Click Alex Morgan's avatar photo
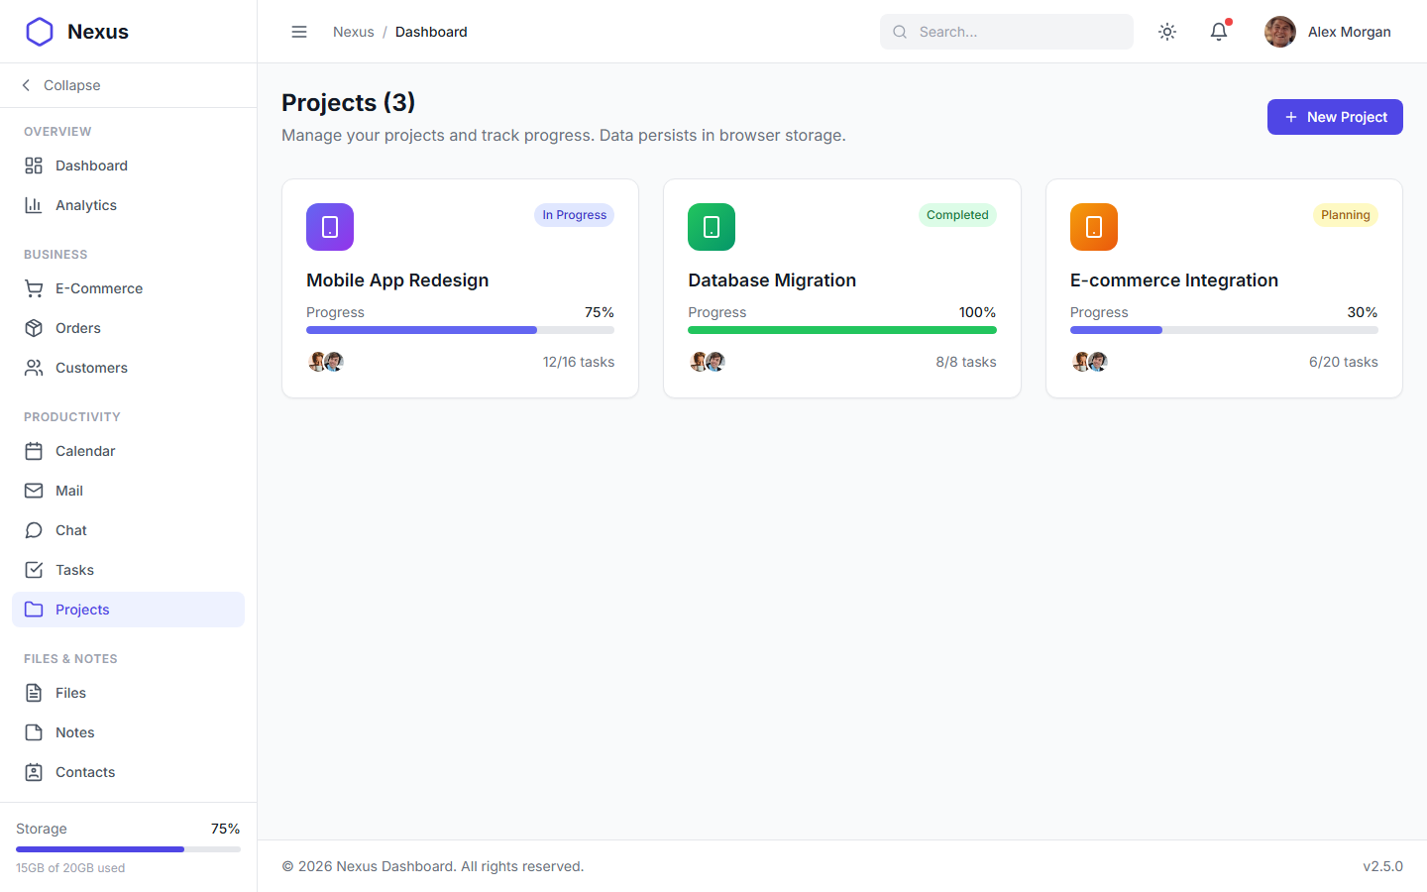This screenshot has width=1427, height=892. click(1280, 32)
